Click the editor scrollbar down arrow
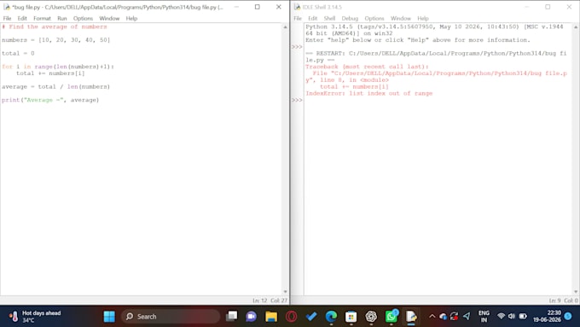This screenshot has height=327, width=580. (285, 292)
